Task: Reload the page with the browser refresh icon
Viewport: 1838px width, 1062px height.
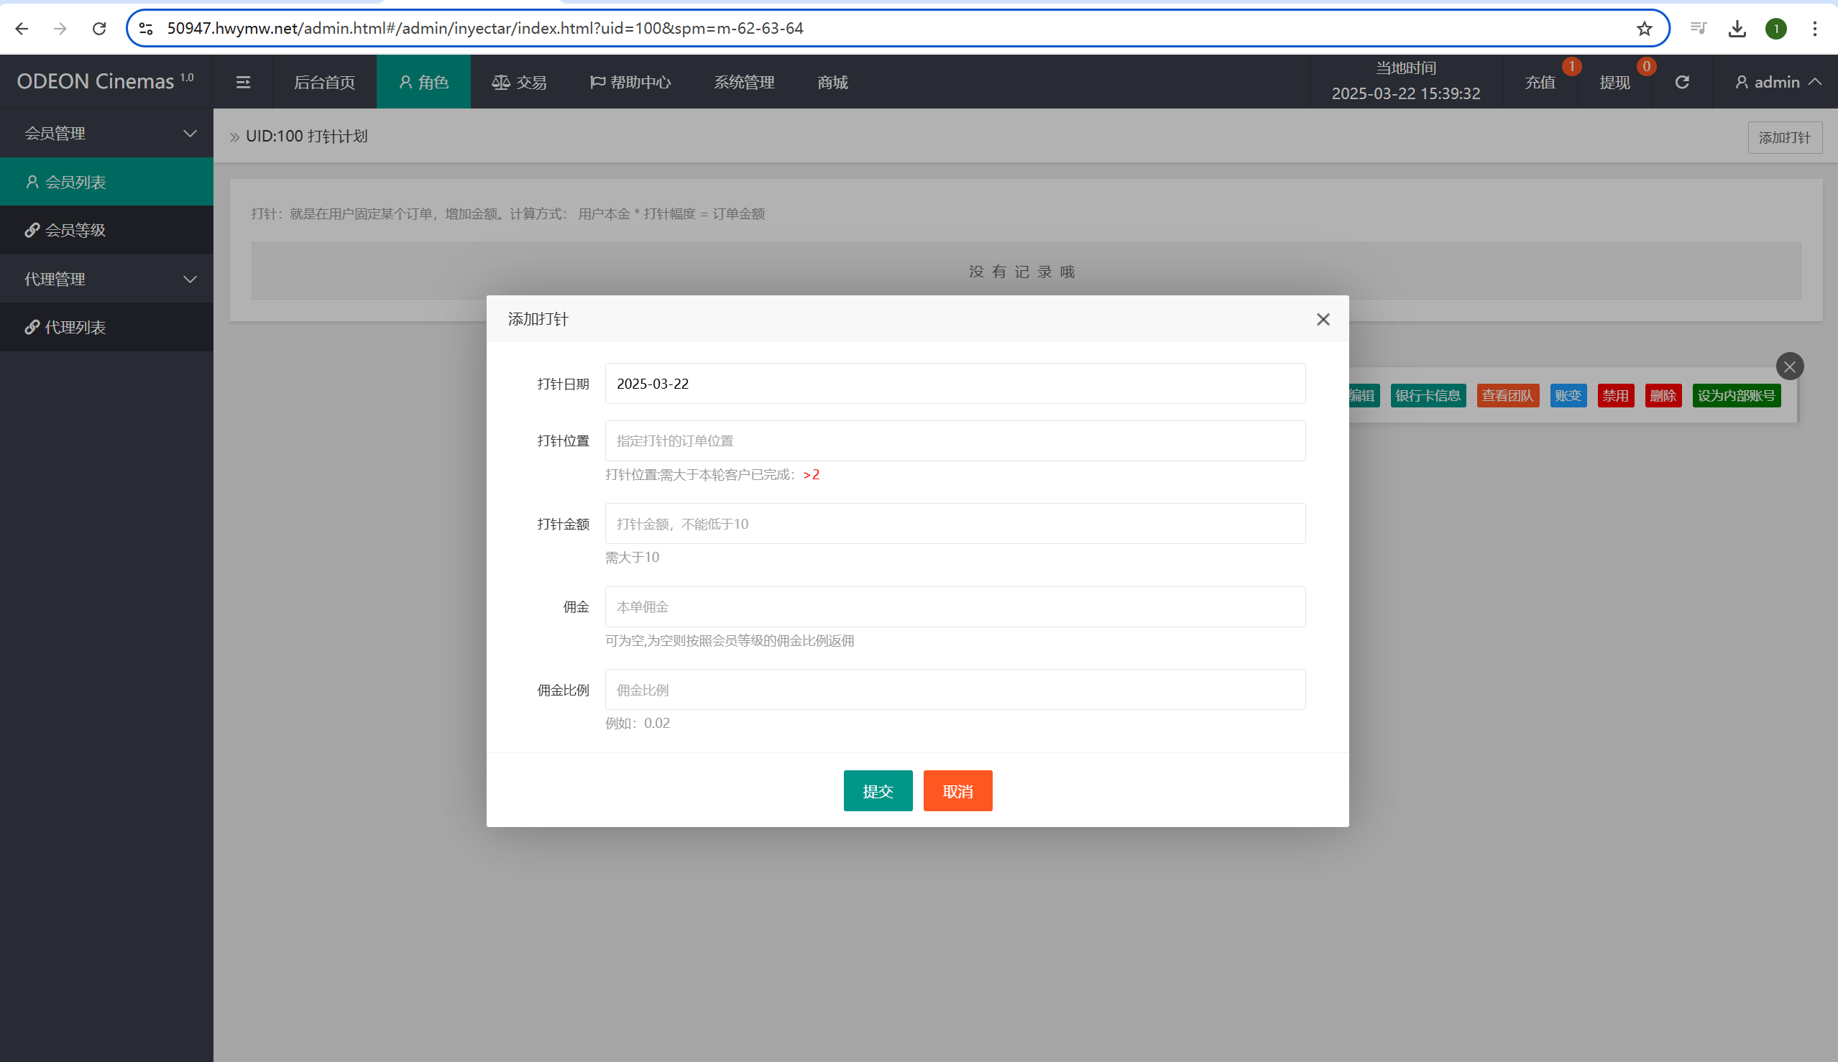Action: click(99, 29)
